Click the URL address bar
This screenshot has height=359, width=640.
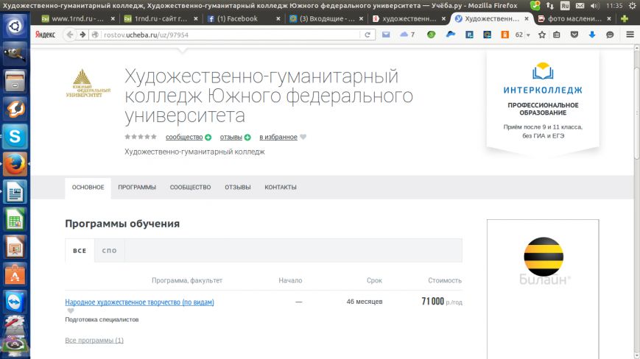tap(231, 35)
